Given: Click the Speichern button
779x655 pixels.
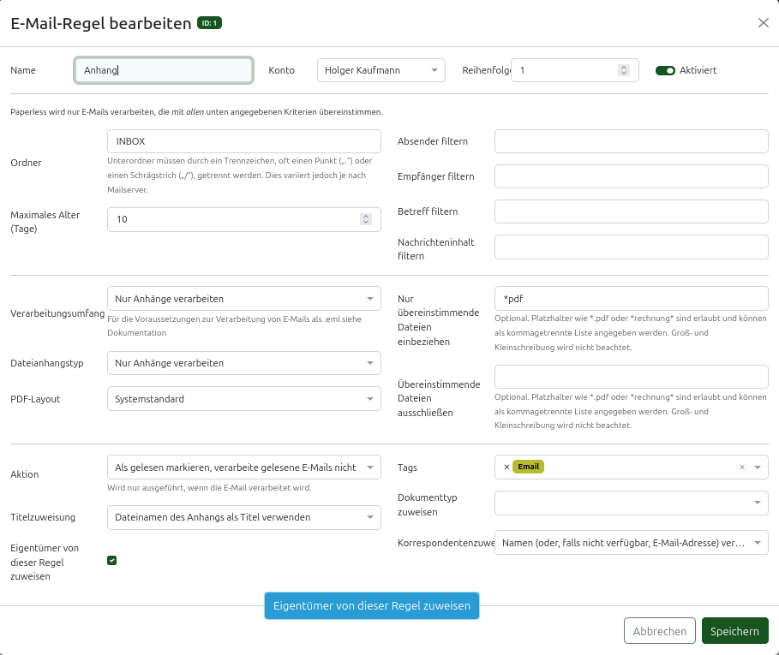Looking at the screenshot, I should [734, 631].
